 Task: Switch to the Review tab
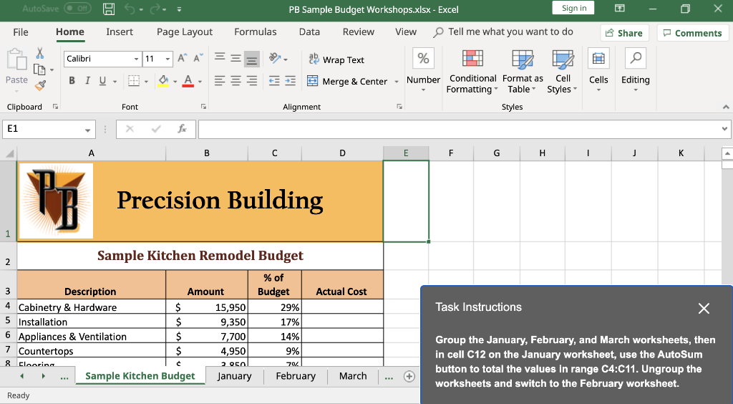coord(358,32)
